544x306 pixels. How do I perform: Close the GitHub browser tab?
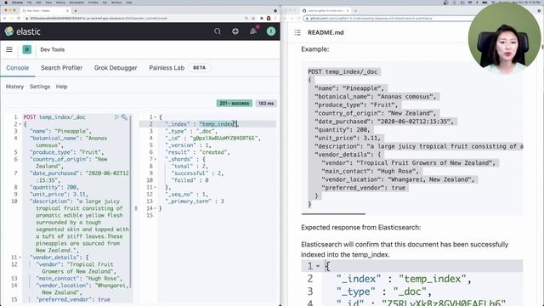click(348, 11)
